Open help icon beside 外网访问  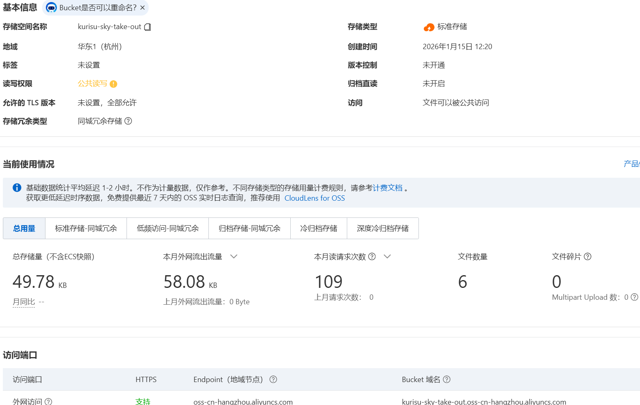pos(48,402)
